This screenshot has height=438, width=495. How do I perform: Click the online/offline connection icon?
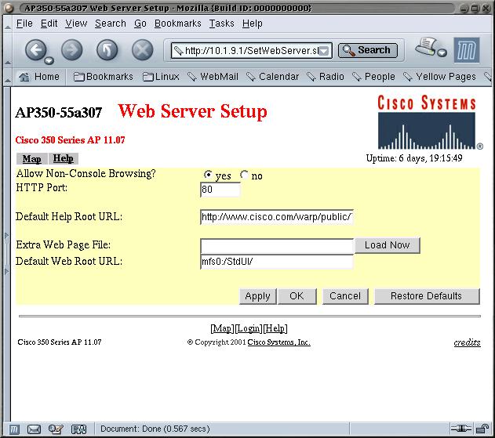coord(461,429)
